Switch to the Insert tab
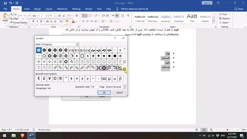Viewport: 247px width, 139px height. 26,9
